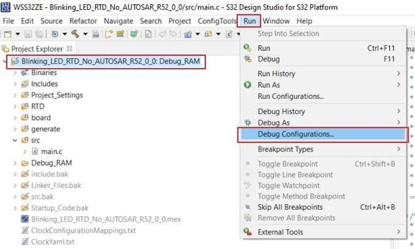
Task: Open the File menu
Action: [8, 21]
